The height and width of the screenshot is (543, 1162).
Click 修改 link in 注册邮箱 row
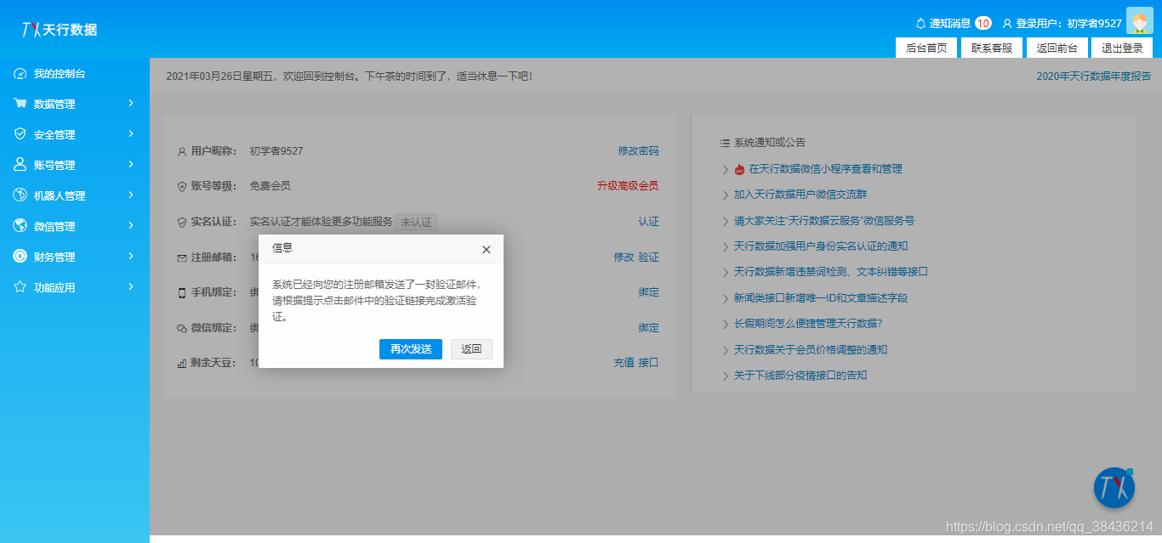[x=624, y=257]
